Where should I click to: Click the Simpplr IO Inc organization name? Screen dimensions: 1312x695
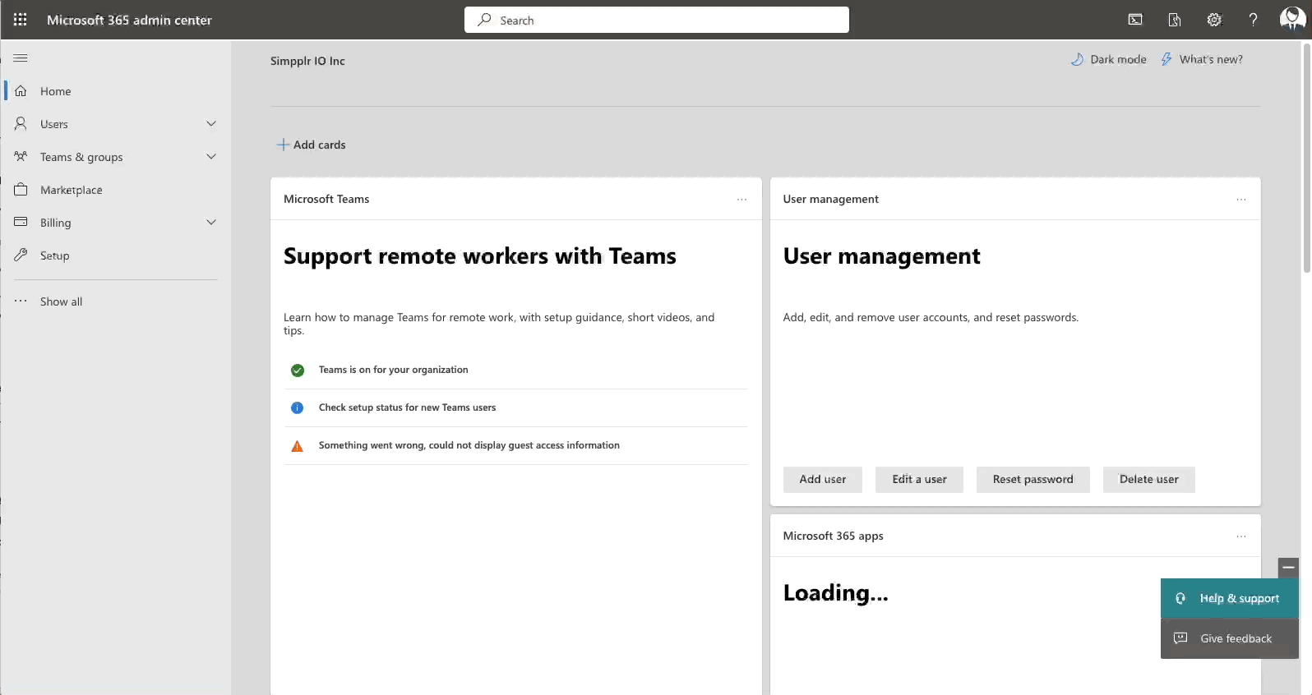click(x=307, y=61)
